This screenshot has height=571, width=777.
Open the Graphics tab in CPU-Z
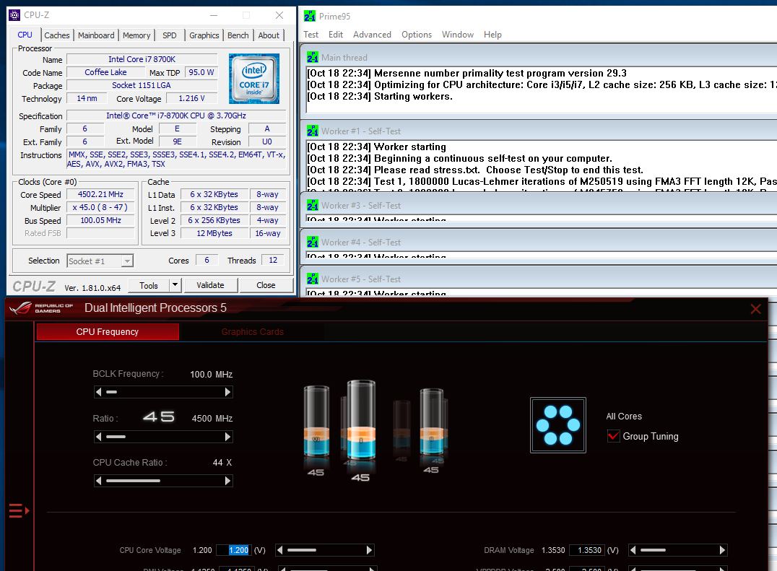[204, 35]
